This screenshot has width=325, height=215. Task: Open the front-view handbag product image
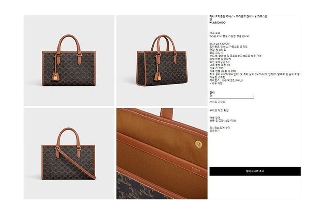click(x=69, y=60)
